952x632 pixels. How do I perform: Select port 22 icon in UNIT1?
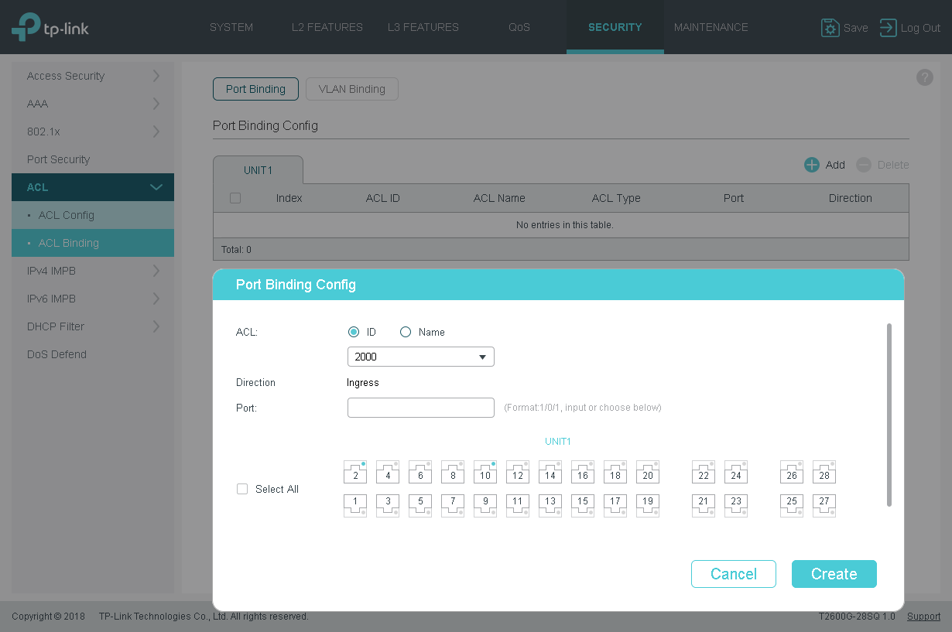click(x=704, y=473)
